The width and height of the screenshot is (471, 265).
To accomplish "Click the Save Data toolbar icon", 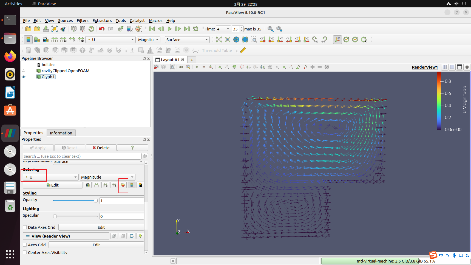I will 46,29.
